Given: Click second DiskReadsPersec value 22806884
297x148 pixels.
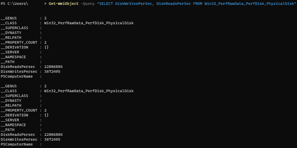Looking at the screenshot, I should click(x=53, y=135).
